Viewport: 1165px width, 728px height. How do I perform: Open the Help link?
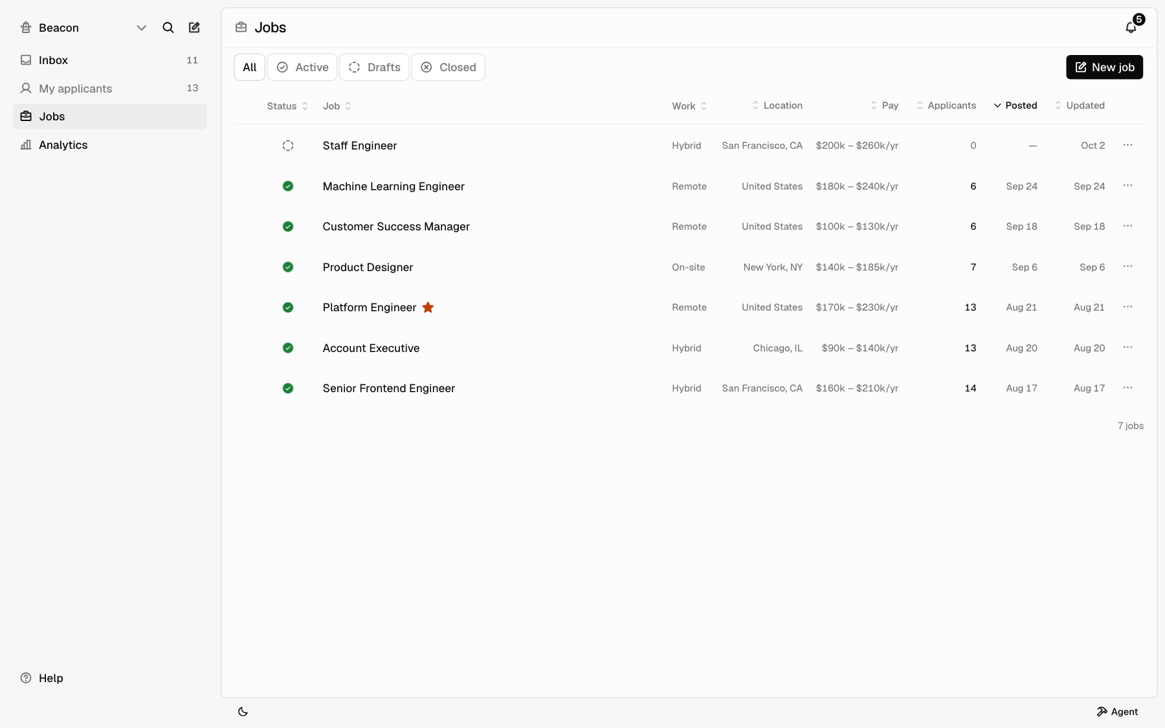point(42,678)
